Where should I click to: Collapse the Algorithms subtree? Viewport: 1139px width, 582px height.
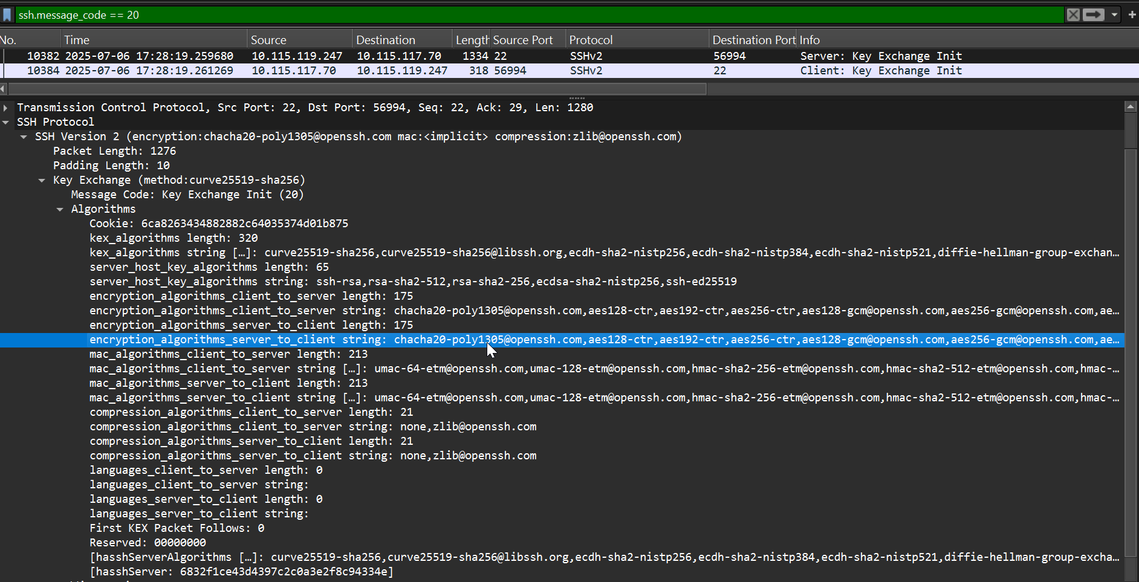point(60,209)
